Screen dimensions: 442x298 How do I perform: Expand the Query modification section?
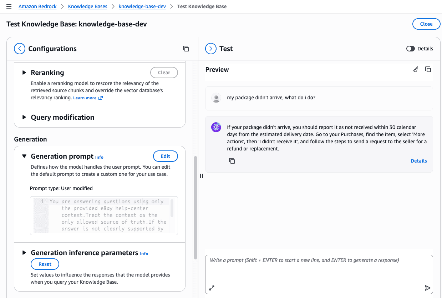[x=24, y=117]
